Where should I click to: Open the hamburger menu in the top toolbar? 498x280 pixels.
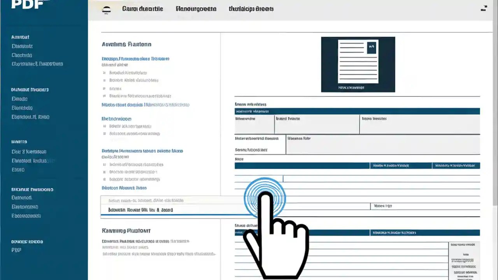tap(106, 9)
